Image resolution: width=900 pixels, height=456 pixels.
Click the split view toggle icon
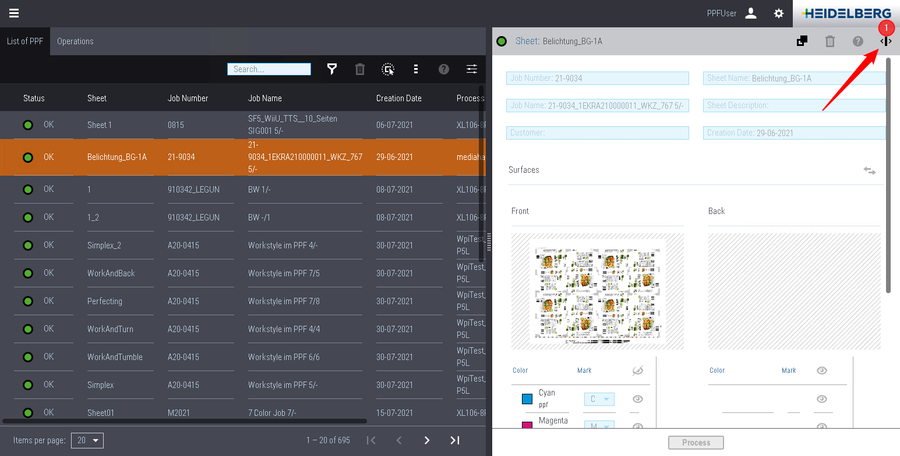coord(885,41)
